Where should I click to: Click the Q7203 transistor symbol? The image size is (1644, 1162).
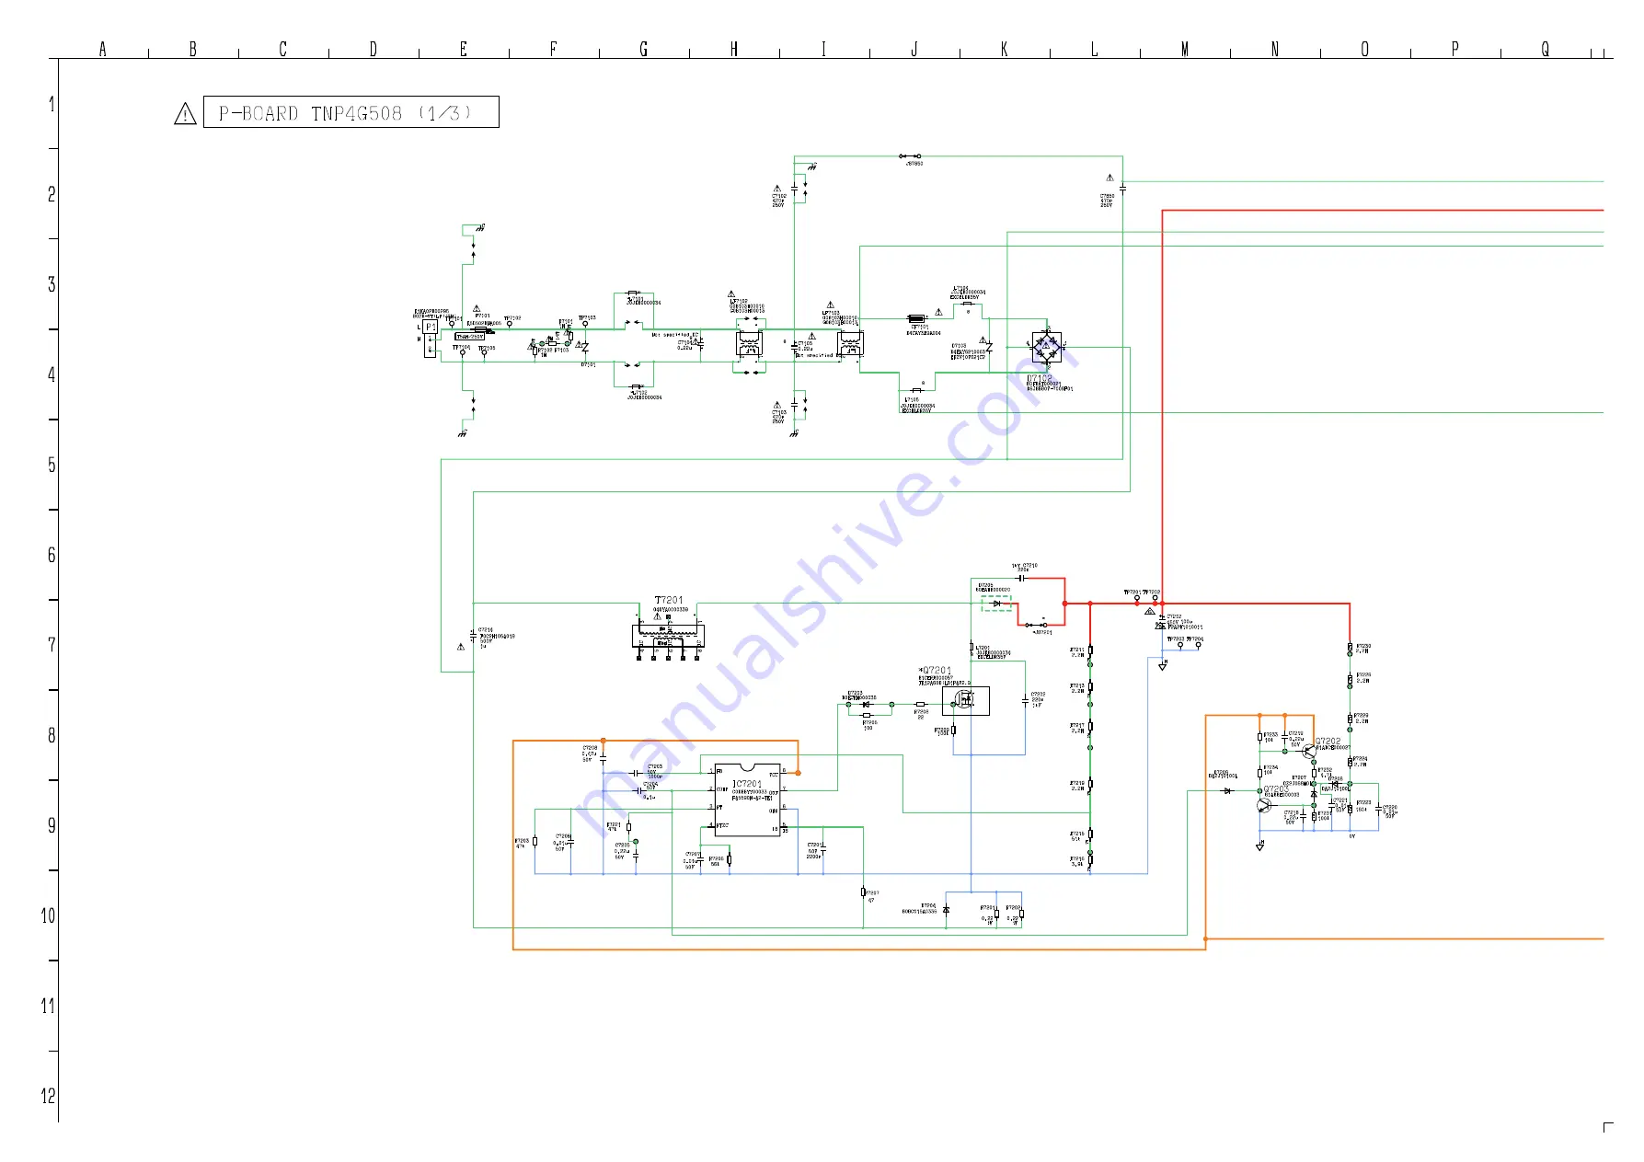[x=1265, y=805]
